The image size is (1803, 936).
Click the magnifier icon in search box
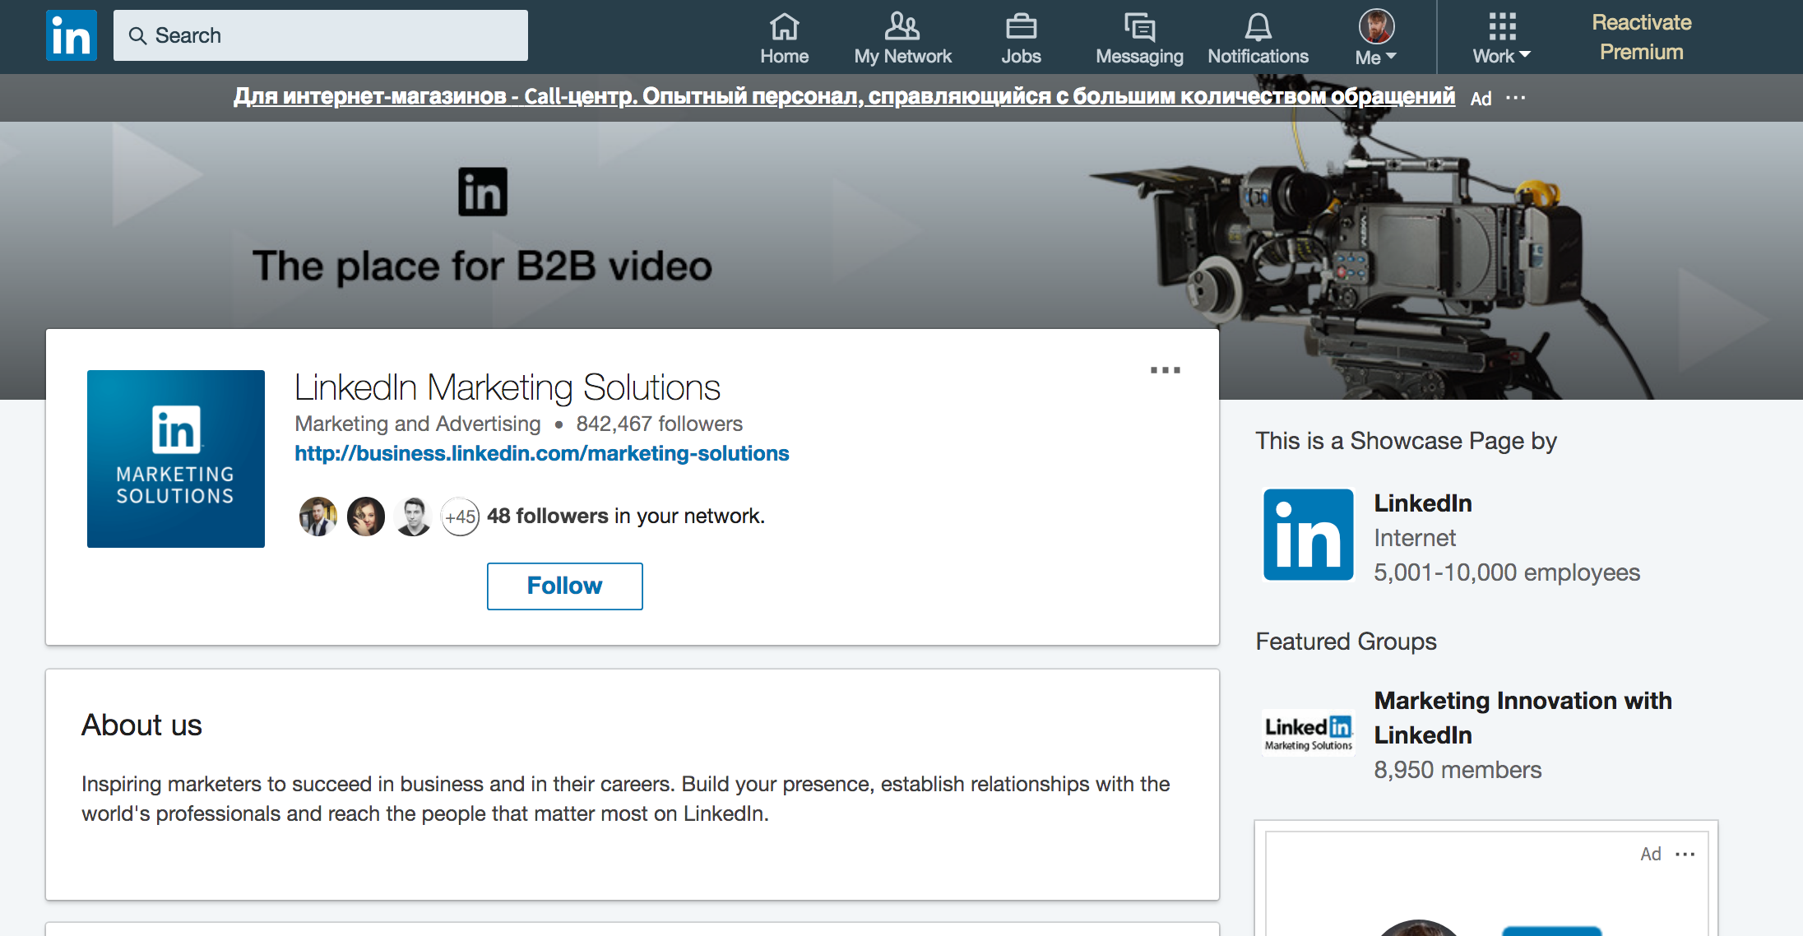(x=137, y=35)
